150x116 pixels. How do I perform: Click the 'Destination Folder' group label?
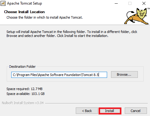pyautogui.click(x=23, y=67)
